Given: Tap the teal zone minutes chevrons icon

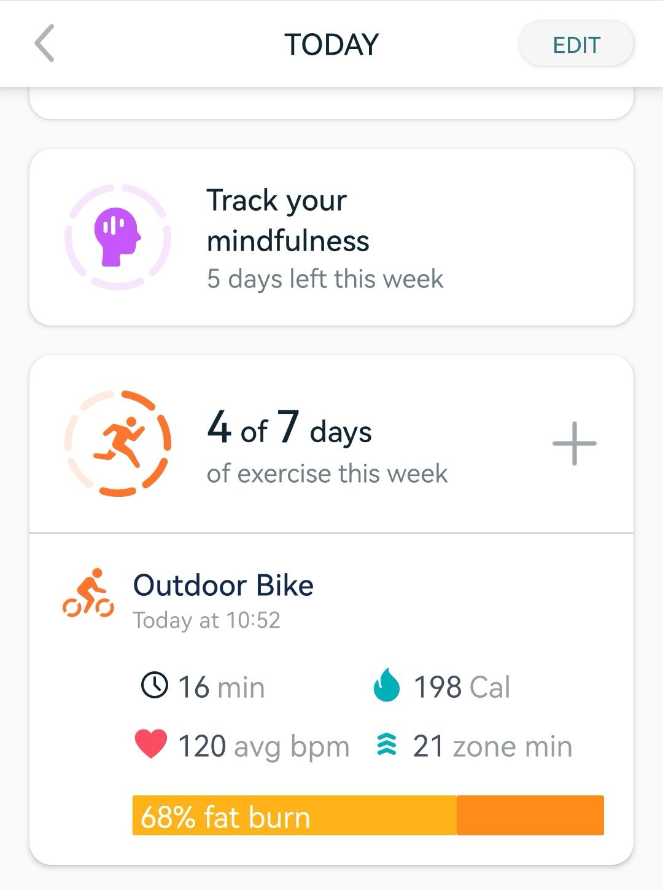Looking at the screenshot, I should point(386,745).
